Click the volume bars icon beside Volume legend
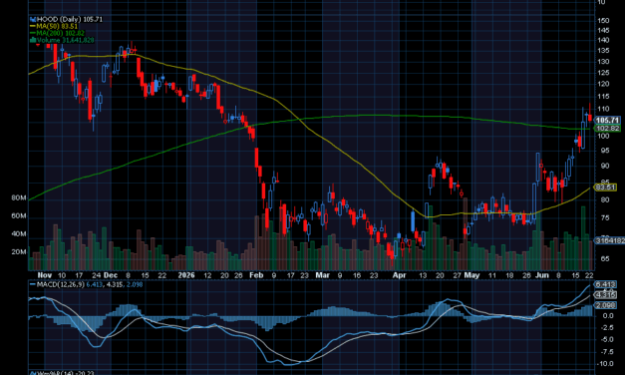625x375 pixels. (33, 40)
